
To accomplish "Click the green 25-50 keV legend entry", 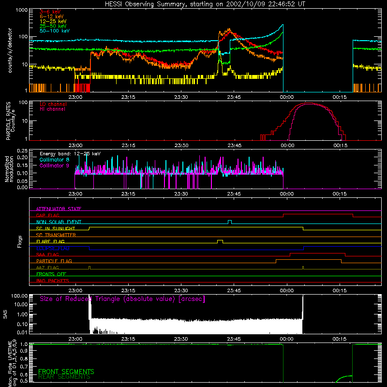I will click(53, 26).
